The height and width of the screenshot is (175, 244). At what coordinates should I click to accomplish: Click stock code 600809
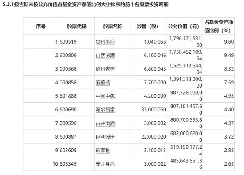tap(68, 56)
